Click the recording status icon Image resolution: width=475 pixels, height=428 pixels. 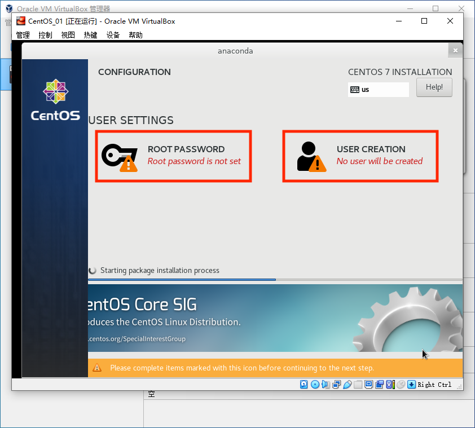379,385
